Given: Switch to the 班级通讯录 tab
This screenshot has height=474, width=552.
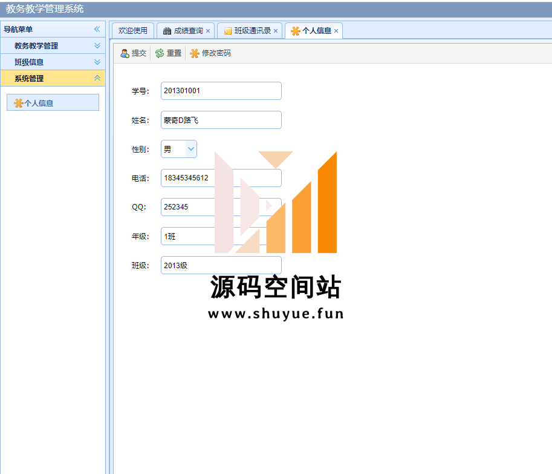Looking at the screenshot, I should click(x=250, y=31).
